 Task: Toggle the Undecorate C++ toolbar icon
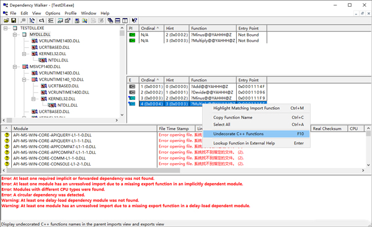coord(51,20)
